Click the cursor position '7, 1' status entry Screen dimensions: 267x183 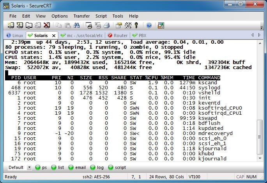pos(136,177)
